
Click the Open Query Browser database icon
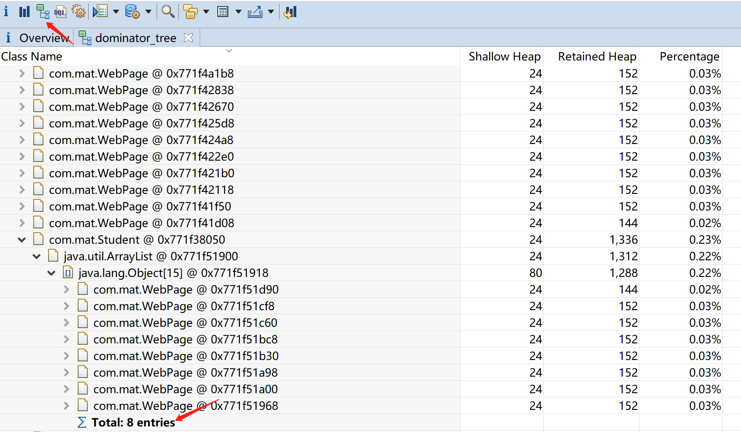tap(133, 12)
